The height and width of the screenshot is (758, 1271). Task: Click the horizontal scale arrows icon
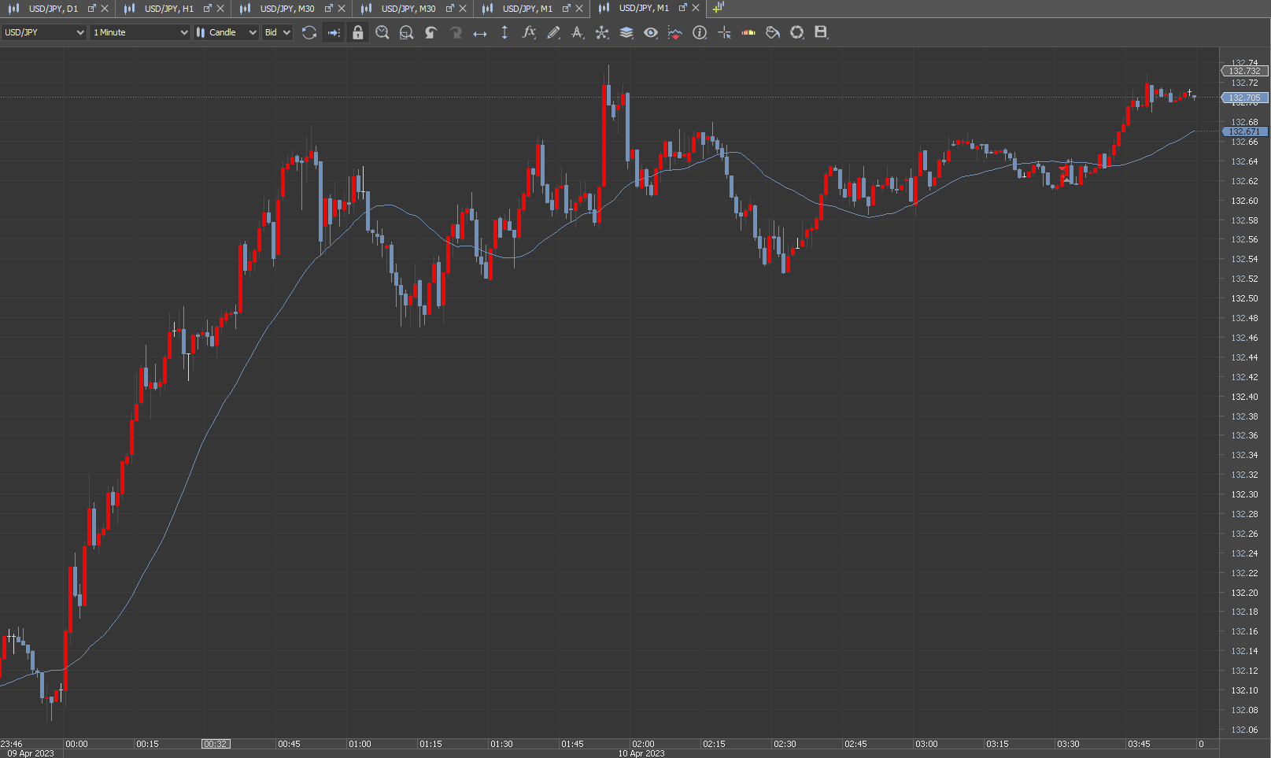(480, 32)
